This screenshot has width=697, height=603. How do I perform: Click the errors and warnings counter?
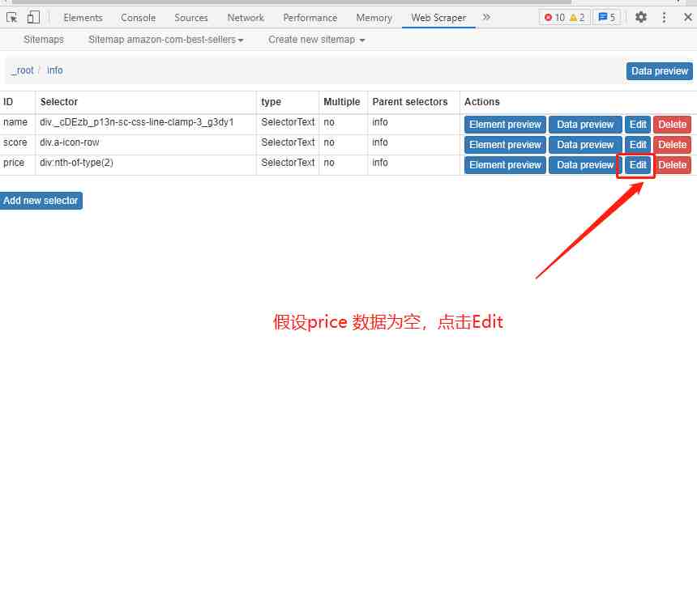pyautogui.click(x=564, y=17)
